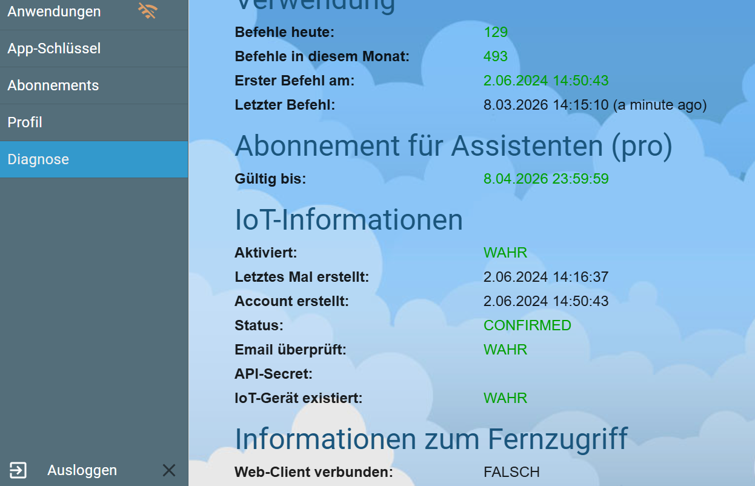This screenshot has width=755, height=486.
Task: Click the WAHR value next to IoT-Gerät existiert
Action: (x=505, y=398)
